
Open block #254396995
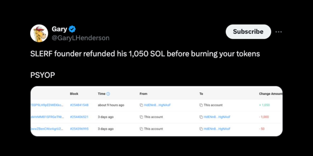pyautogui.click(x=79, y=129)
